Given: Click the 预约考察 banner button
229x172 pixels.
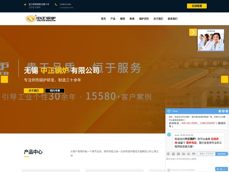Looking at the screenshot, I should (55, 91).
